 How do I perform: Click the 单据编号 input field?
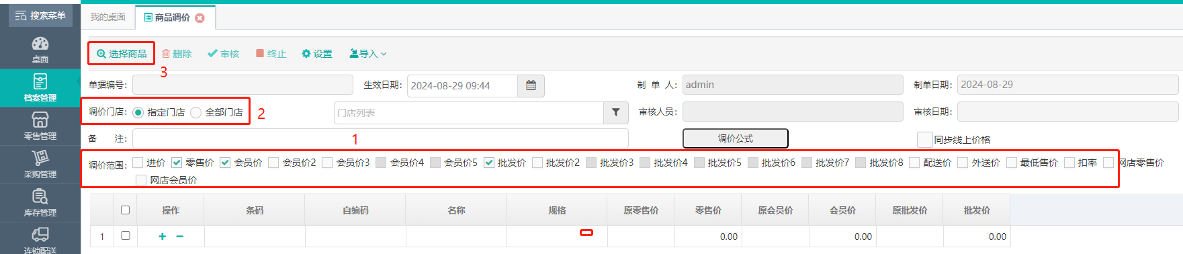(x=243, y=85)
